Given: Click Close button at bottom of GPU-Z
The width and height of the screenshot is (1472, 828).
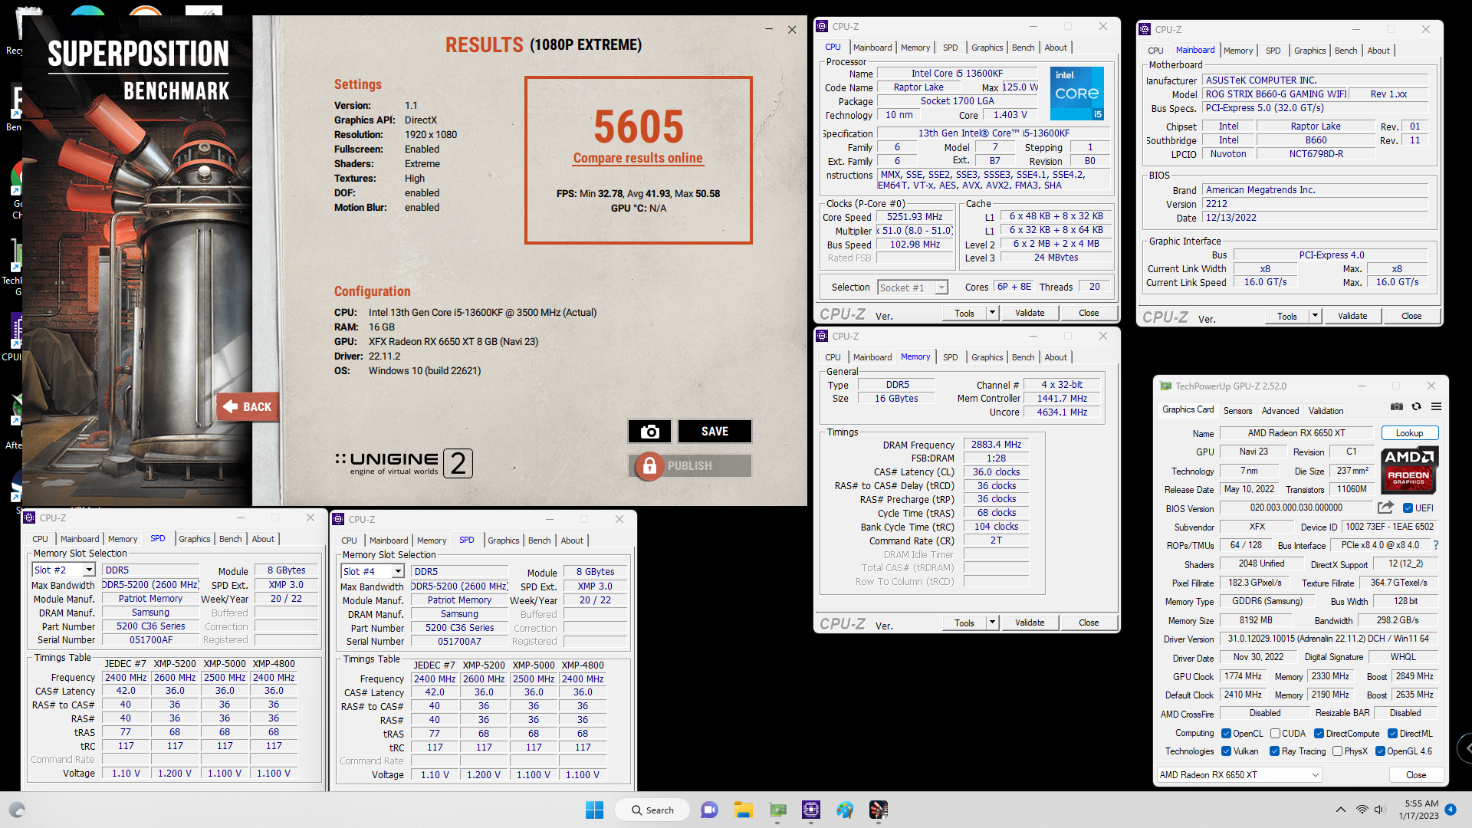Looking at the screenshot, I should coord(1416,775).
